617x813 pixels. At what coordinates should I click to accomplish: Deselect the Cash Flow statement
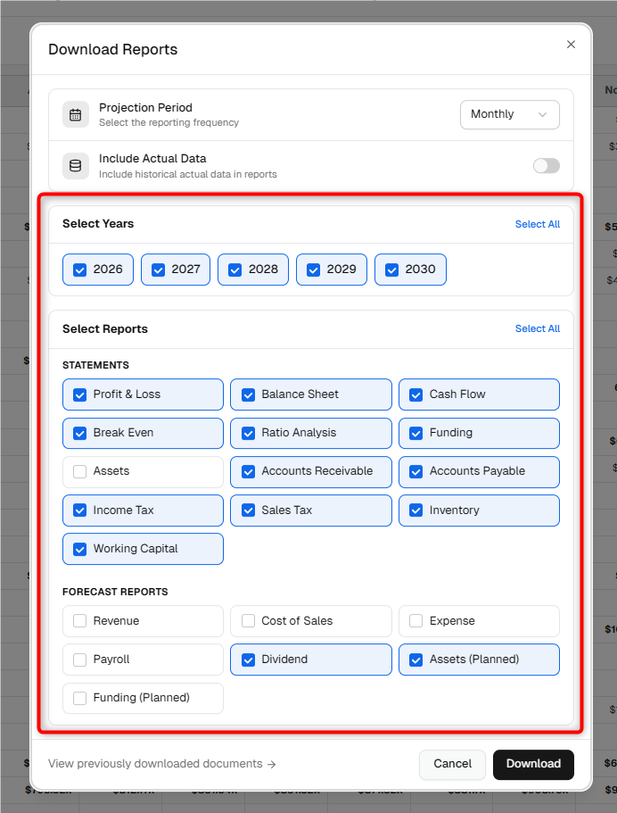(x=416, y=394)
